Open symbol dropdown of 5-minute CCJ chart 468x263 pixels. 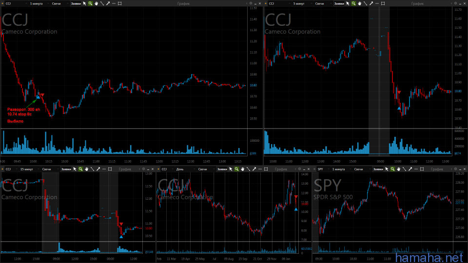279,3
